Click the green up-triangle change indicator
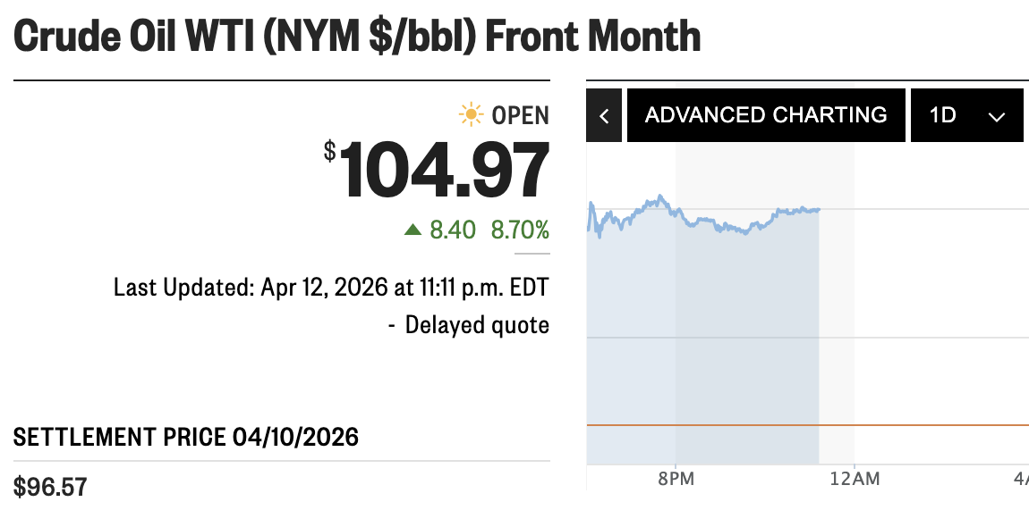This screenshot has height=527, width=1029. click(412, 229)
